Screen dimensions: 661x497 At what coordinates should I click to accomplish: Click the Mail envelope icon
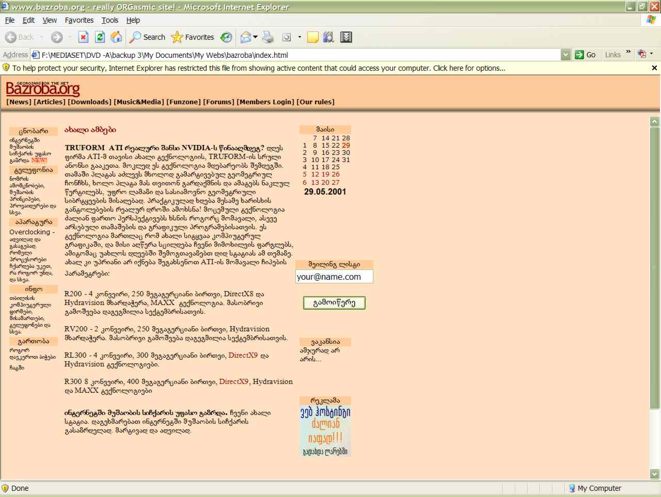[x=246, y=37]
